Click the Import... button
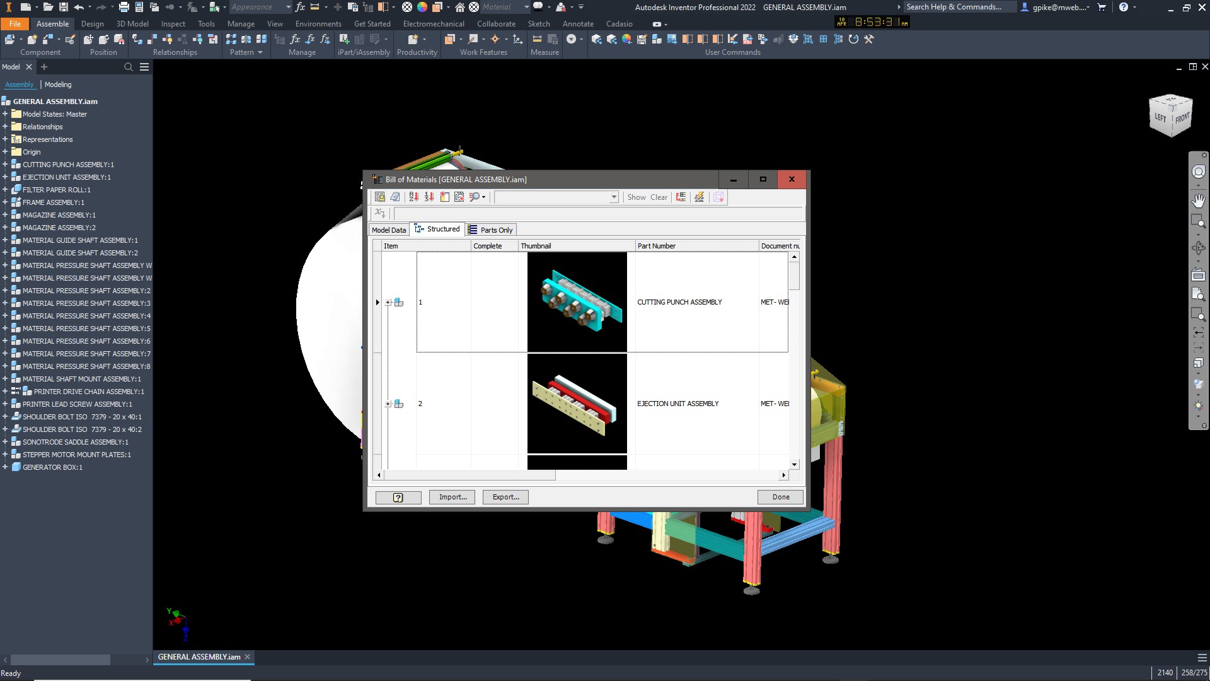Image resolution: width=1210 pixels, height=681 pixels. [x=452, y=497]
